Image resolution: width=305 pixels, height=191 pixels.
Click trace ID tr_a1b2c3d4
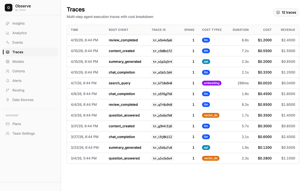click(162, 73)
